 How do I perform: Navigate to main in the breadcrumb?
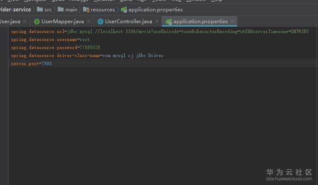pyautogui.click(x=71, y=10)
